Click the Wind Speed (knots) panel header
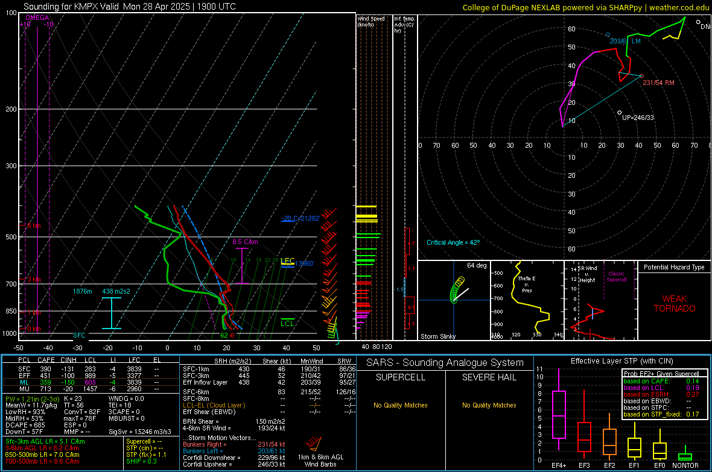Image resolution: width=712 pixels, height=472 pixels. point(371,21)
